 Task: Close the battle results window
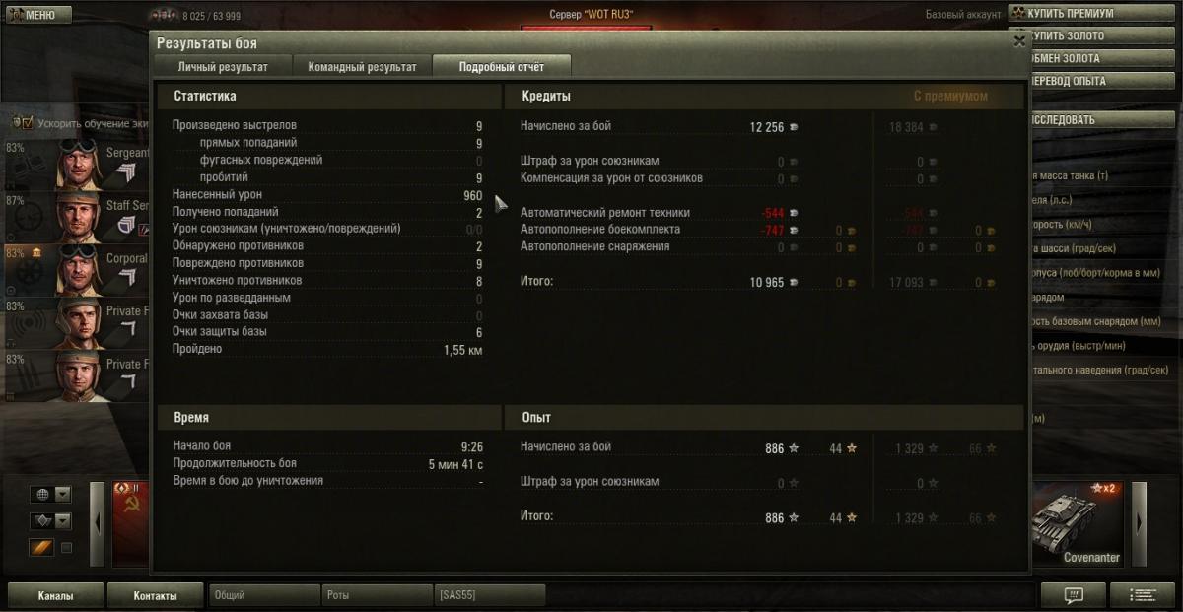1019,41
